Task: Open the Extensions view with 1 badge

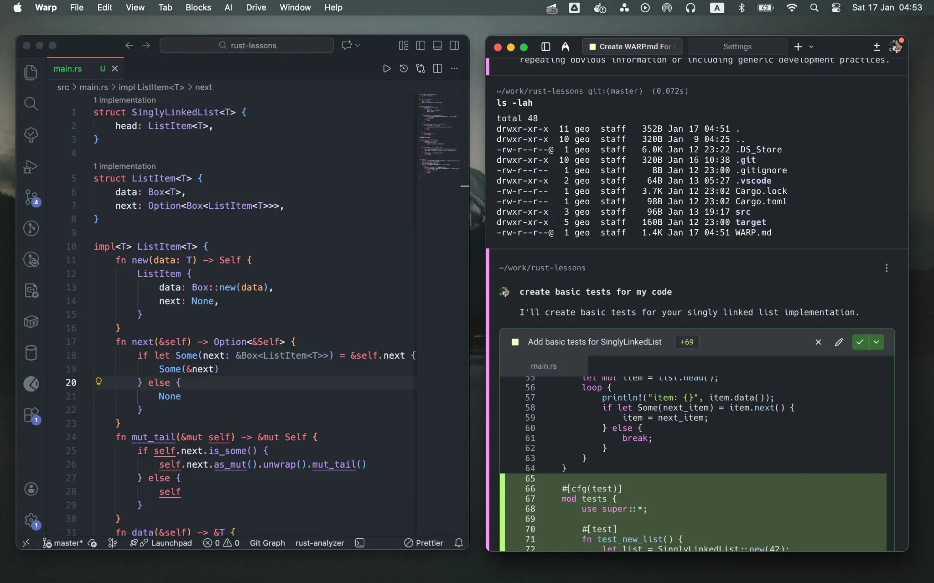Action: [x=31, y=416]
